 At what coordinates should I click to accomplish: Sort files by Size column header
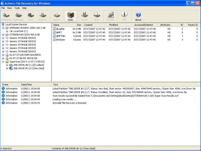coord(75,25)
